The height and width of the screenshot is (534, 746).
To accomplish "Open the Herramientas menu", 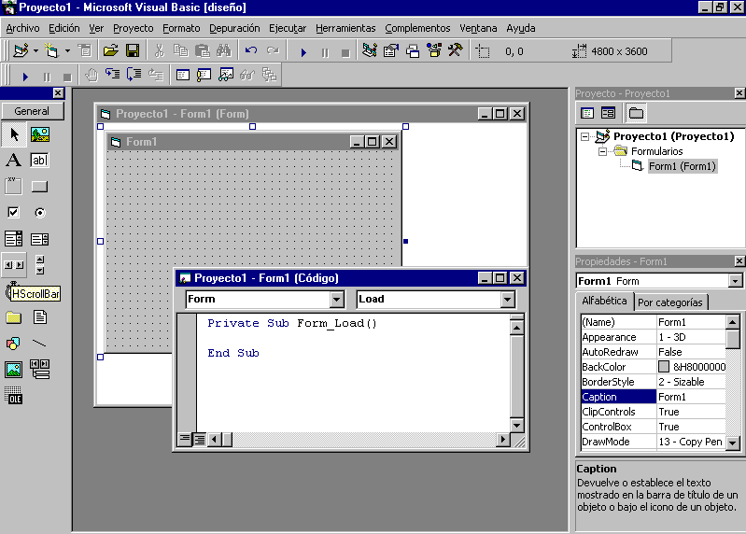I will pos(345,29).
